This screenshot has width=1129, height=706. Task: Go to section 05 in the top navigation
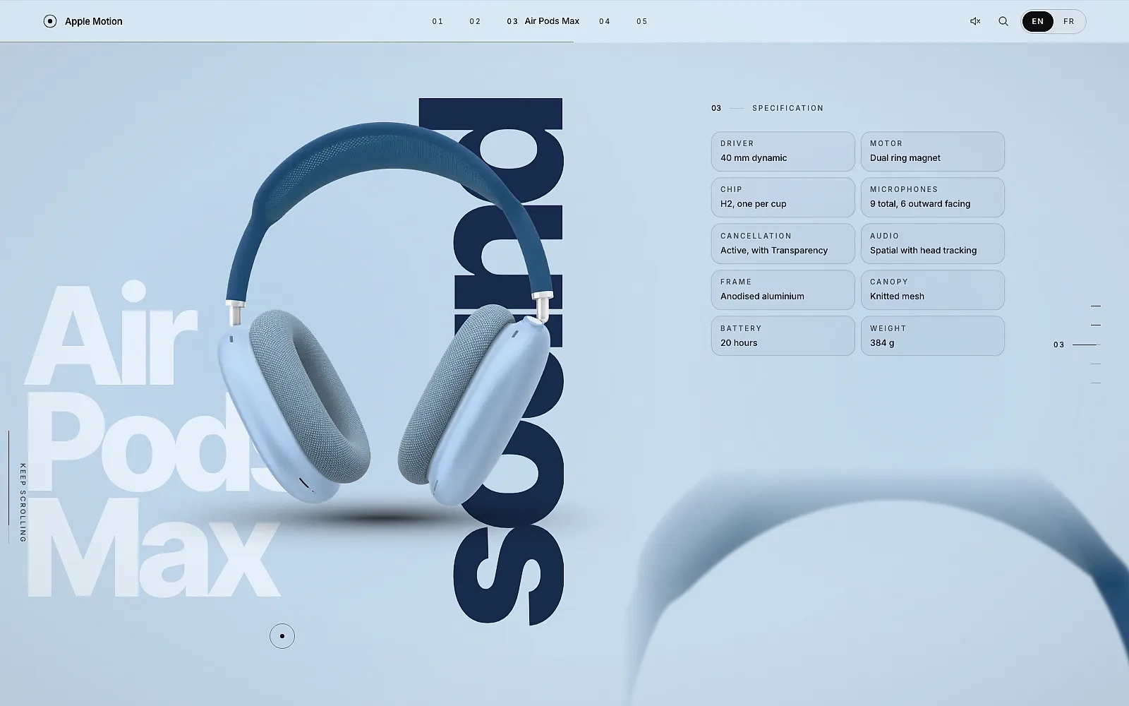pyautogui.click(x=641, y=21)
